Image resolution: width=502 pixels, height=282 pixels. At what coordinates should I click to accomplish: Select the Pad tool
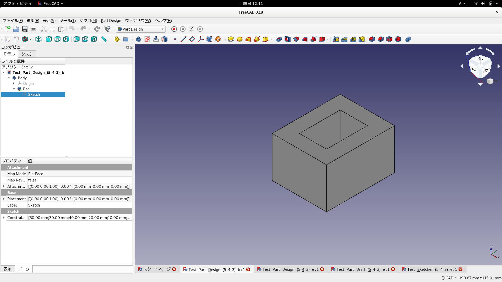pos(231,39)
